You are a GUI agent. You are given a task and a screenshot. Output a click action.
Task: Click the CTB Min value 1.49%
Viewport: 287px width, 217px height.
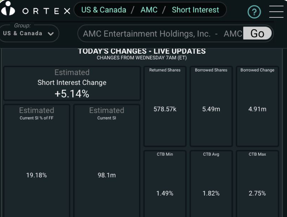164,193
